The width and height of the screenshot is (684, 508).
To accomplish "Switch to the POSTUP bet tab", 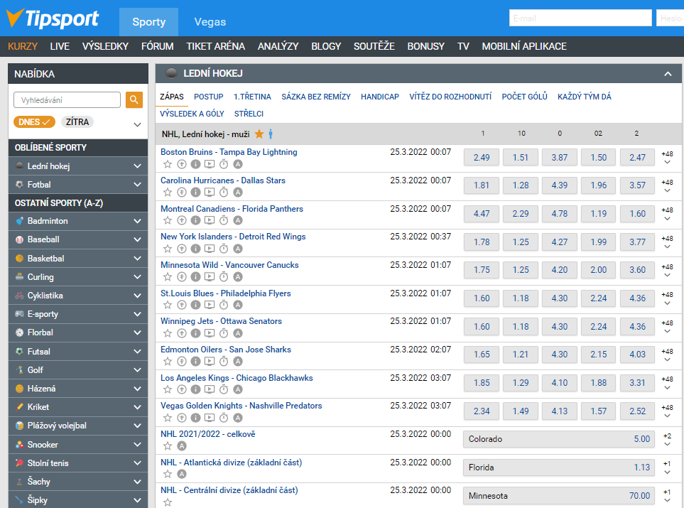I will click(209, 97).
